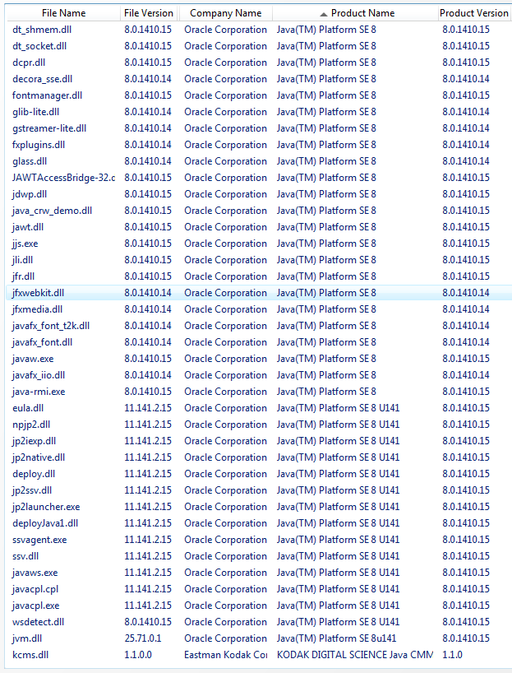Click file version 25.71.0.1 cell
512x673 pixels.
[x=144, y=638]
